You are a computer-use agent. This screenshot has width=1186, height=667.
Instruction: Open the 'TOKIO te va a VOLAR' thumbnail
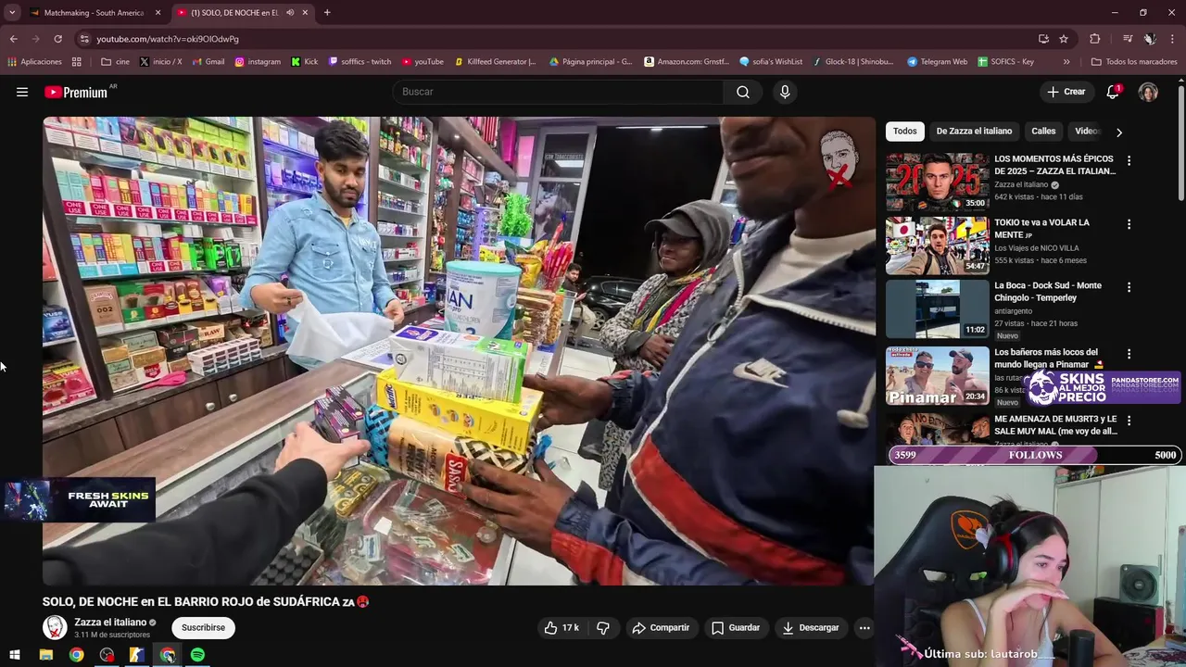tap(937, 245)
